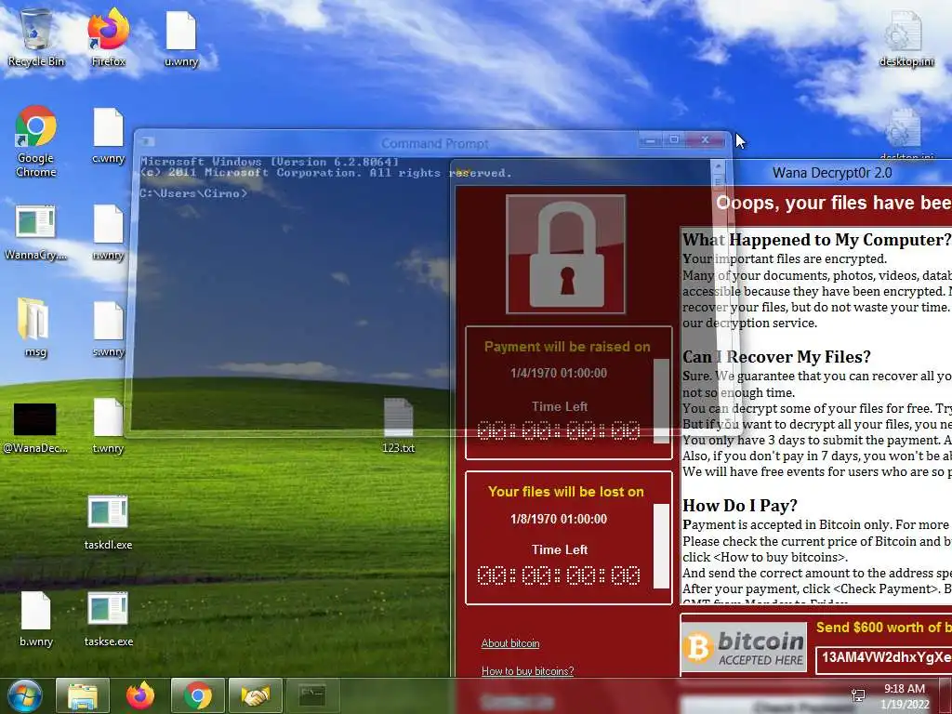The height and width of the screenshot is (714, 952).
Task: Click the C:\Users\Cirno> prompt line
Action: point(193,193)
